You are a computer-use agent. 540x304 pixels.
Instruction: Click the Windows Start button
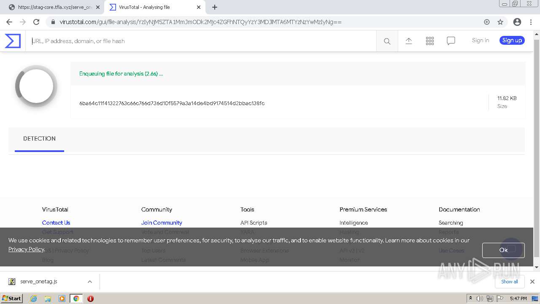[12, 299]
